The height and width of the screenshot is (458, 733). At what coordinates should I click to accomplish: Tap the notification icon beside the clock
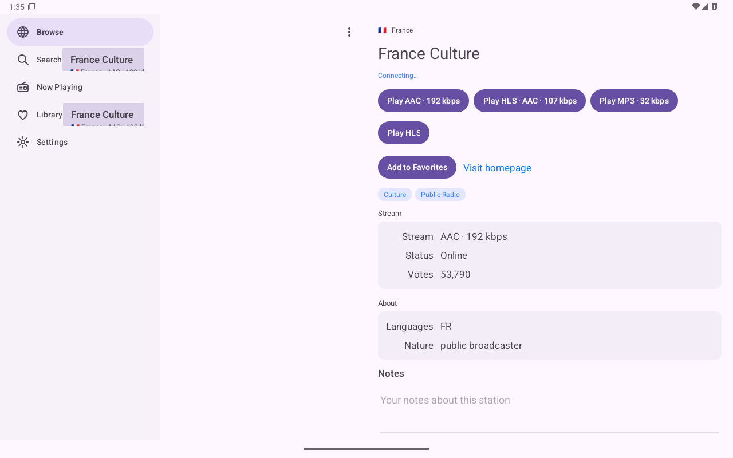(x=31, y=7)
